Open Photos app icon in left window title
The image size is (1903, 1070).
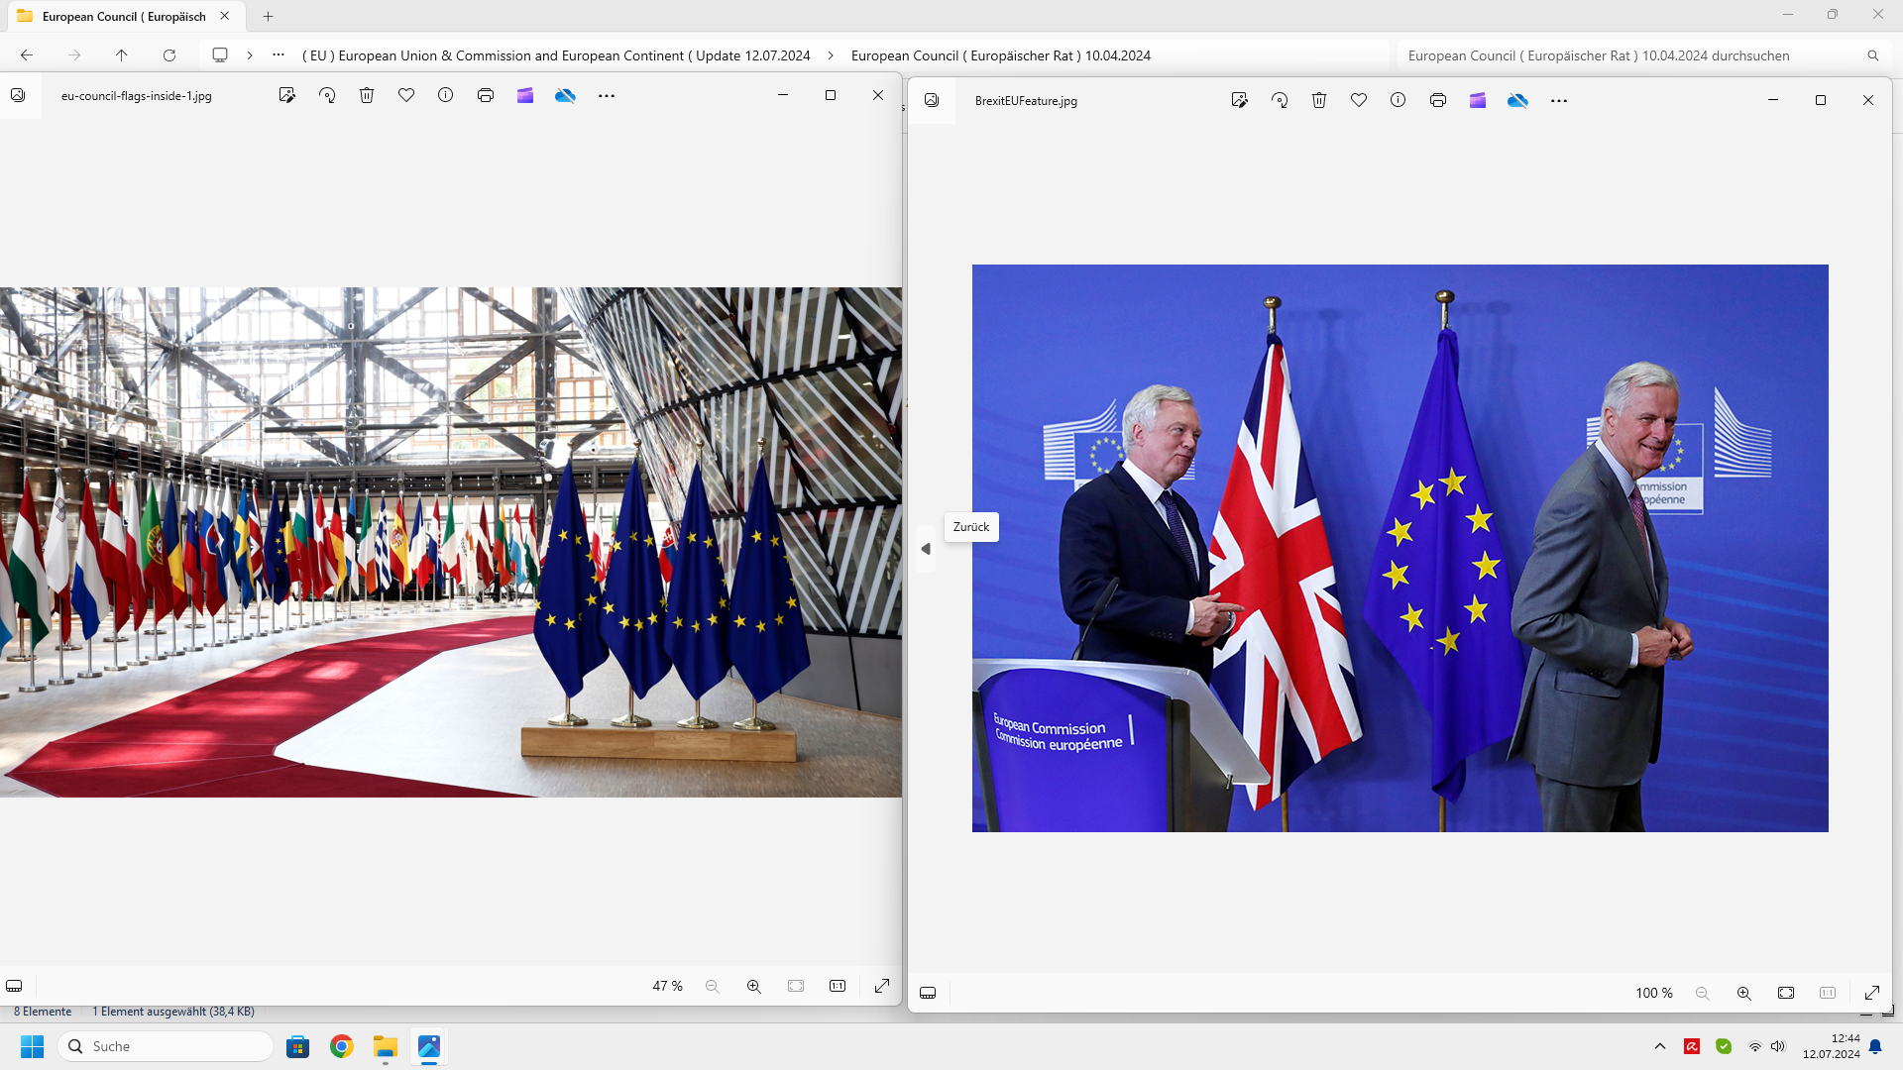(x=18, y=95)
